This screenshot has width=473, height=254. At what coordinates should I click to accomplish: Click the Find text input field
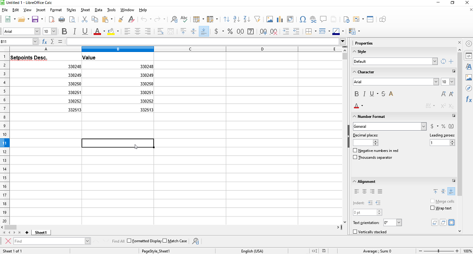pos(49,241)
